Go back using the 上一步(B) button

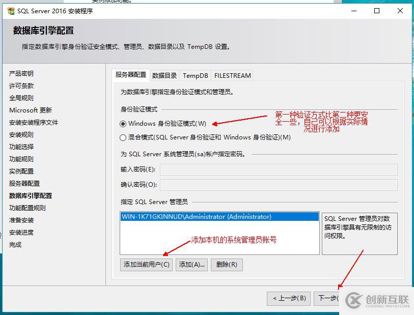point(288,299)
